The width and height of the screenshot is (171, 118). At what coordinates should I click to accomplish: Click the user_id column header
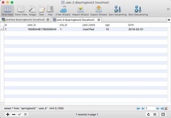coord(43,25)
